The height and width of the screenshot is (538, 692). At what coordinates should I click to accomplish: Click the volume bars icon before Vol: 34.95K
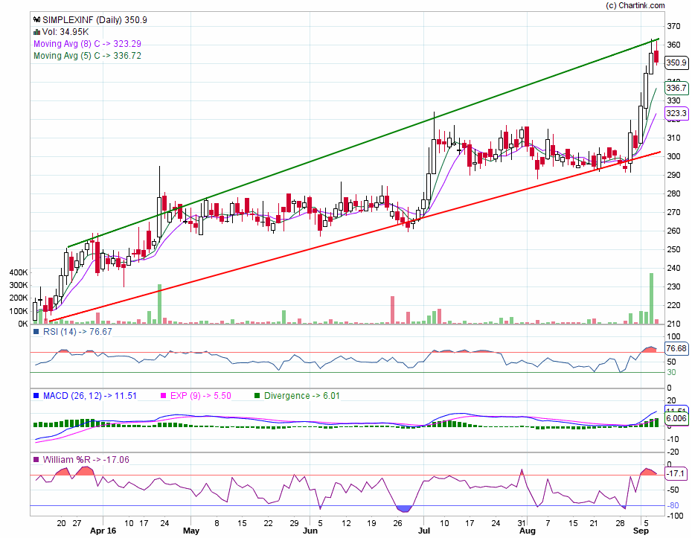(36, 32)
